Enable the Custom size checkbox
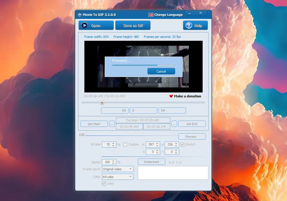The width and height of the screenshot is (287, 201). click(125, 144)
